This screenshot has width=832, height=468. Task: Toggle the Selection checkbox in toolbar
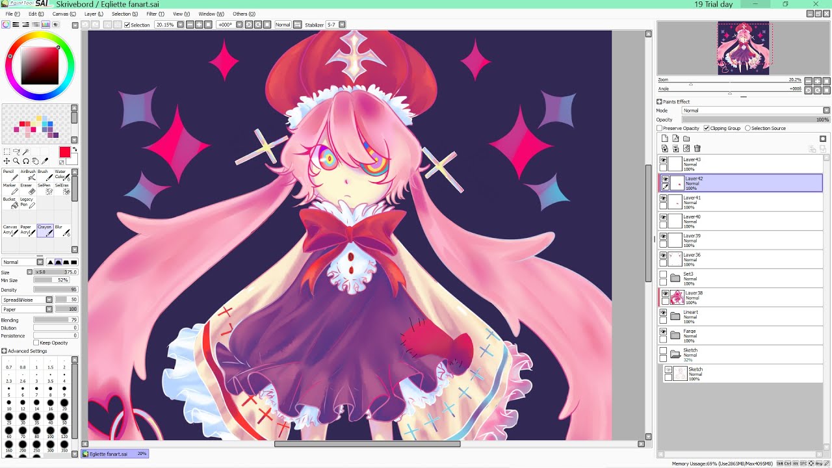[x=127, y=25]
